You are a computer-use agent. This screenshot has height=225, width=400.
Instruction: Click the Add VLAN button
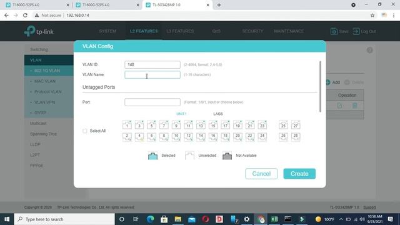click(333, 82)
